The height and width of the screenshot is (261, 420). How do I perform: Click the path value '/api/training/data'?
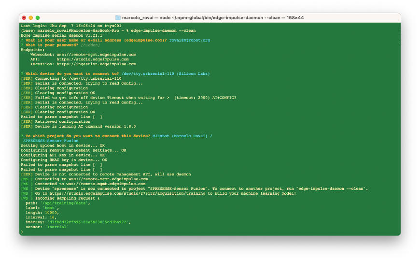coord(64,203)
